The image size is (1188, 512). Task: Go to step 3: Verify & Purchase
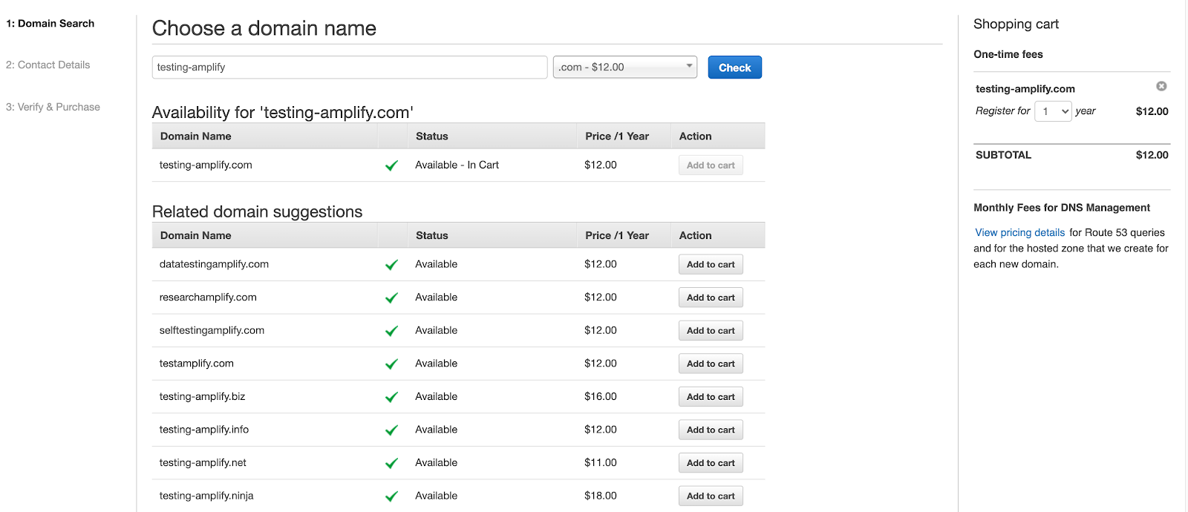53,107
